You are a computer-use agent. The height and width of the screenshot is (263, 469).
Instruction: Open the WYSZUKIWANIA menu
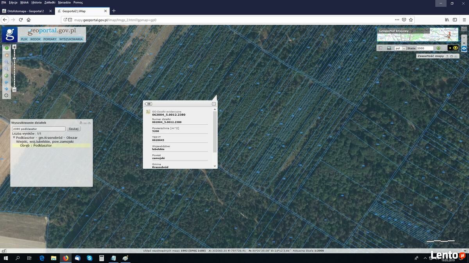[x=71, y=39]
